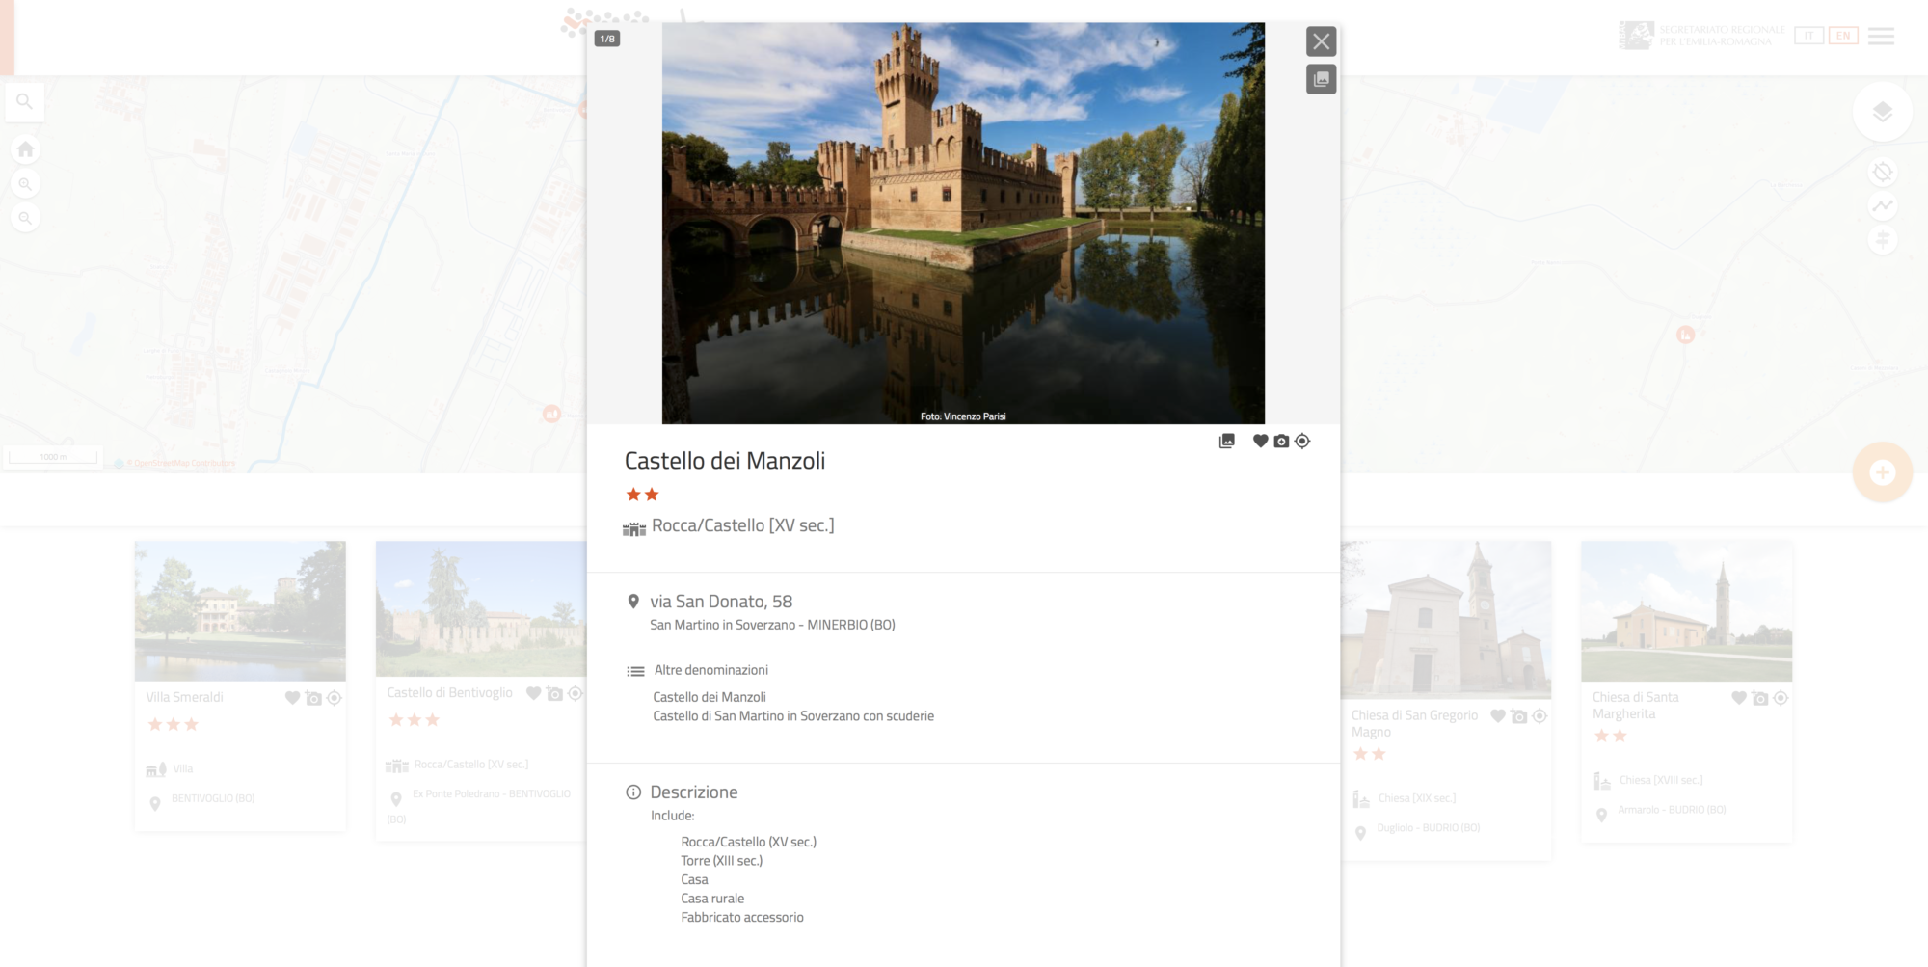The image size is (1928, 967).
Task: Click the list icon beside Altre denominazioni
Action: (635, 671)
